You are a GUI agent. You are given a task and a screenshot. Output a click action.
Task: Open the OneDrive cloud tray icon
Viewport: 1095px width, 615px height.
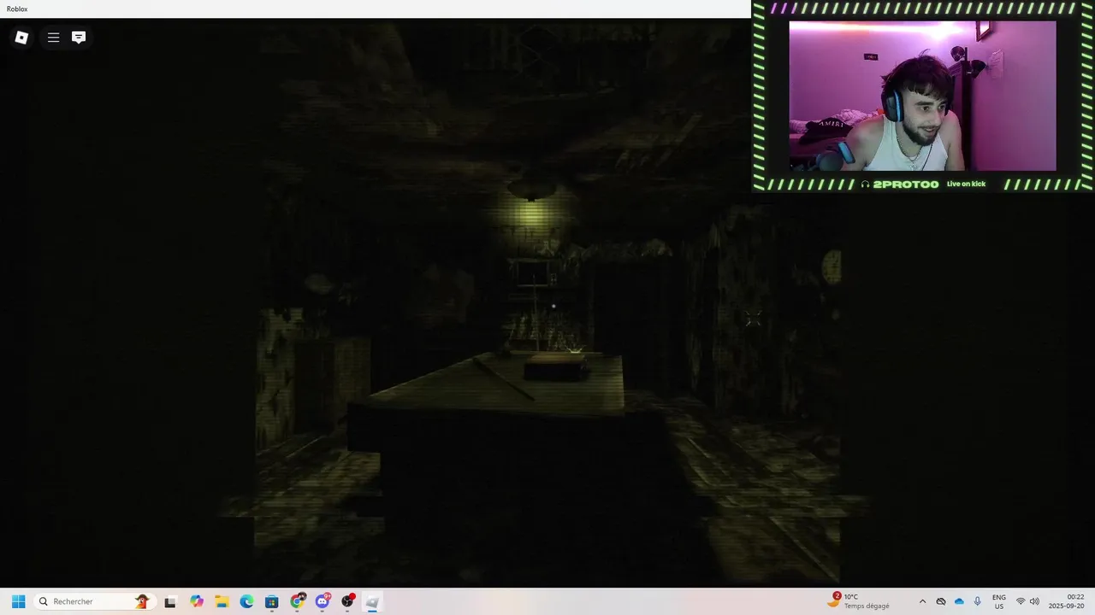point(959,601)
